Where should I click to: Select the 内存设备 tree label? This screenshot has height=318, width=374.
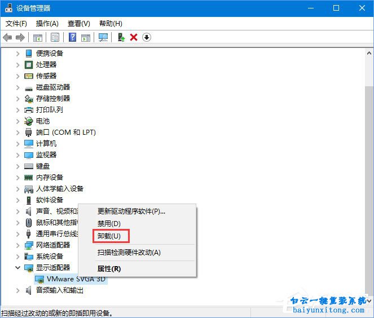(50, 178)
